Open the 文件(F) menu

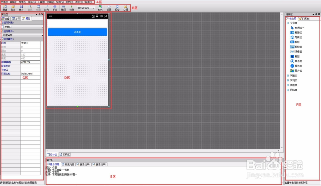click(x=4, y=2)
